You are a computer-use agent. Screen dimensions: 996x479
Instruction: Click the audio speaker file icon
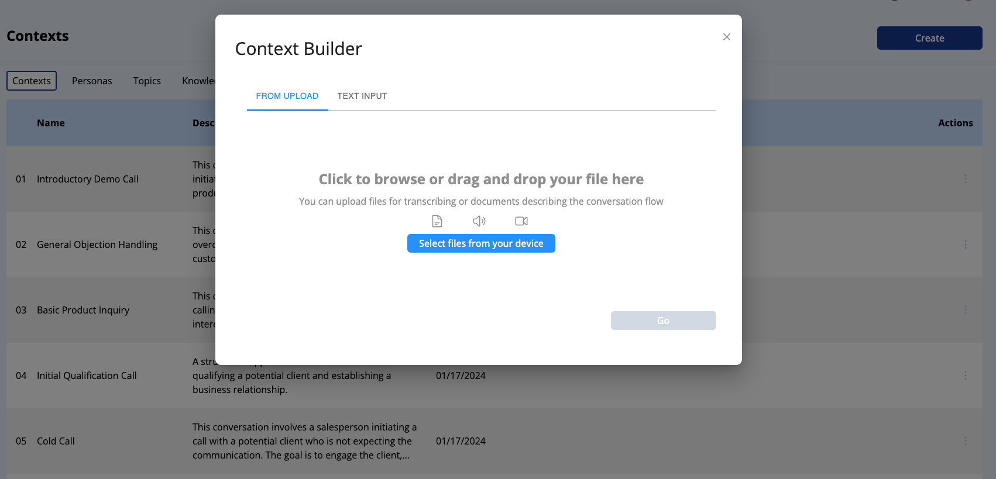pos(479,221)
